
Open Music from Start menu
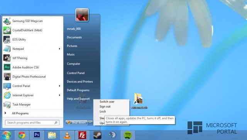tap(71, 55)
